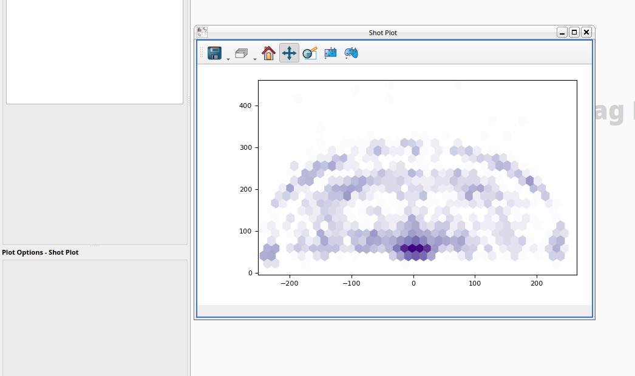This screenshot has height=376, width=635.
Task: Click the darkest purple hexagon near the origin
Action: [x=413, y=247]
